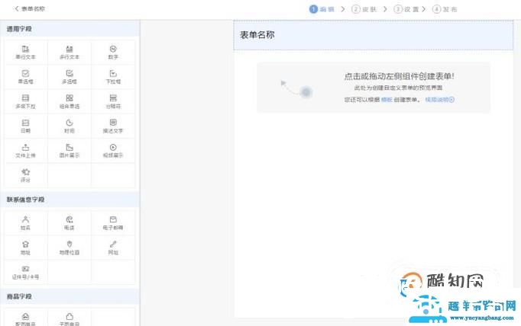Click the 表单名称 form title header
Screen dimensions: 521x326
click(x=373, y=35)
